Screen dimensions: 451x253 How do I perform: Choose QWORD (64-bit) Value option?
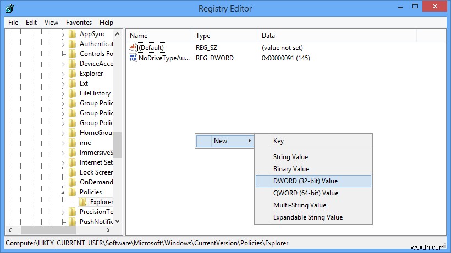coord(305,193)
